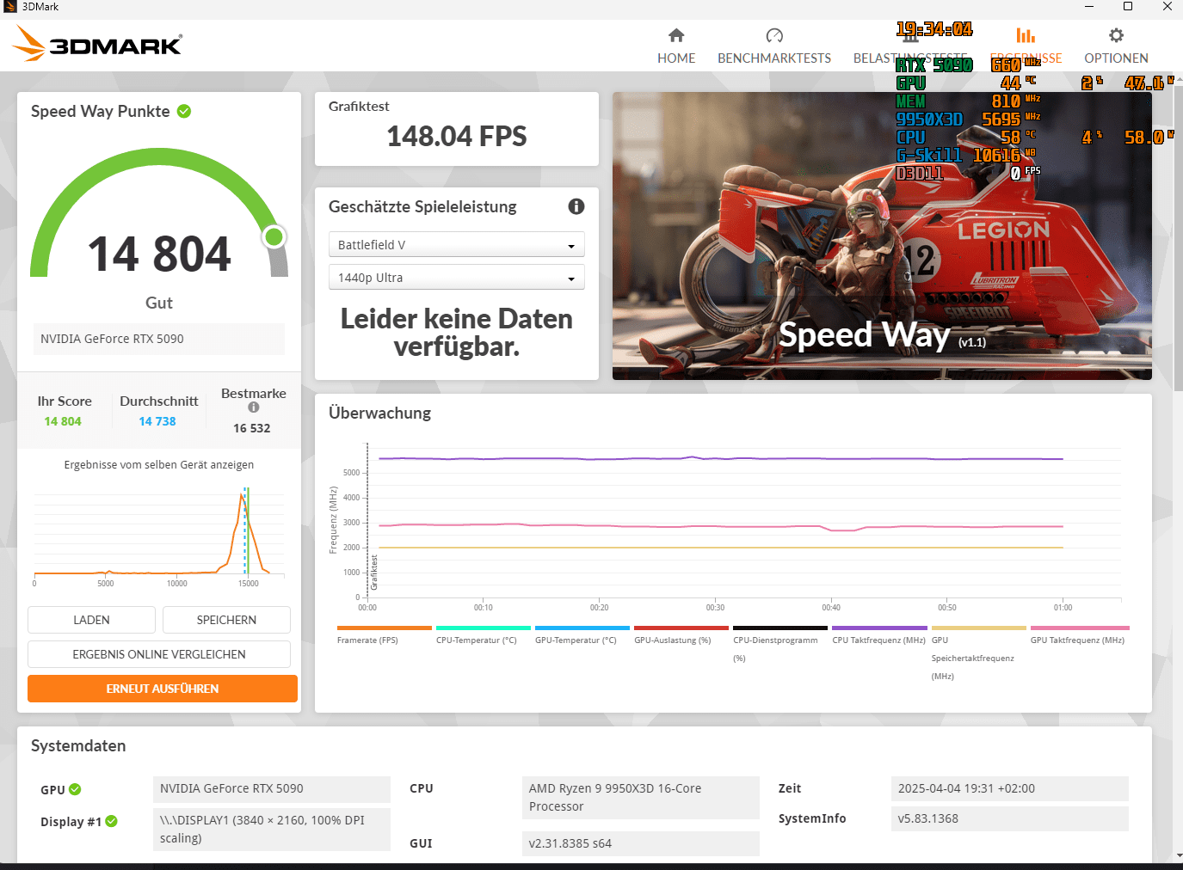Click the green checkmark next to Display #1

pos(111,821)
